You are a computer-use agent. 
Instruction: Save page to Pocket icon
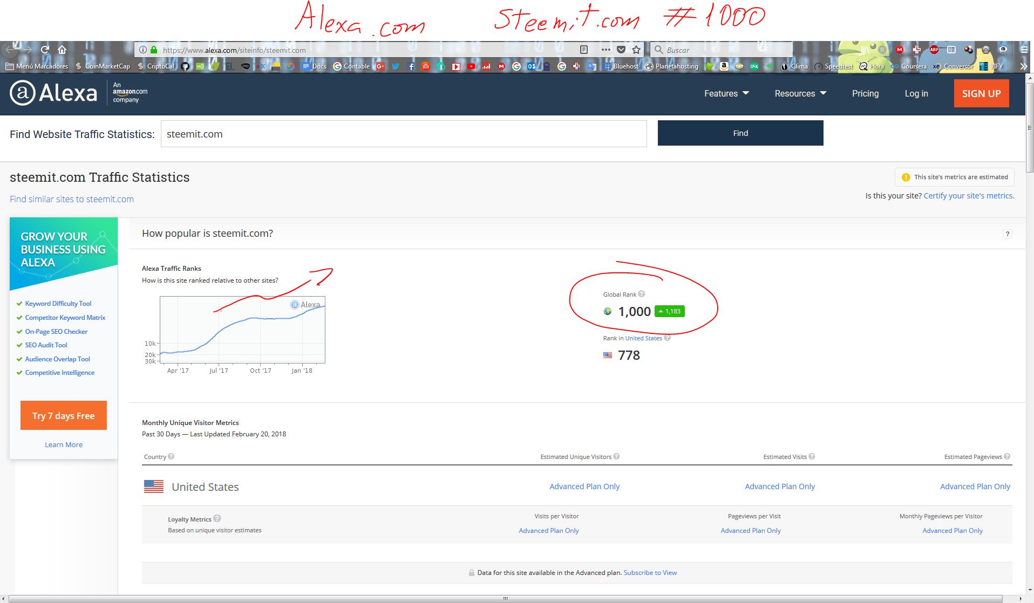pyautogui.click(x=621, y=50)
